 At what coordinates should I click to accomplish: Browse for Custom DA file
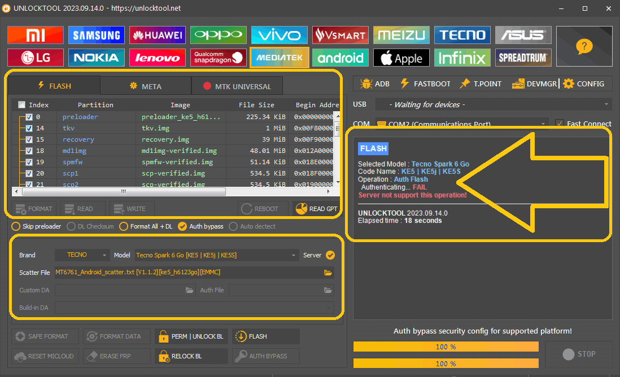tap(190, 290)
